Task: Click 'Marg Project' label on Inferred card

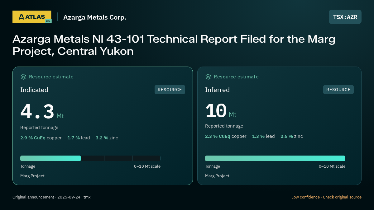Action: (x=217, y=176)
